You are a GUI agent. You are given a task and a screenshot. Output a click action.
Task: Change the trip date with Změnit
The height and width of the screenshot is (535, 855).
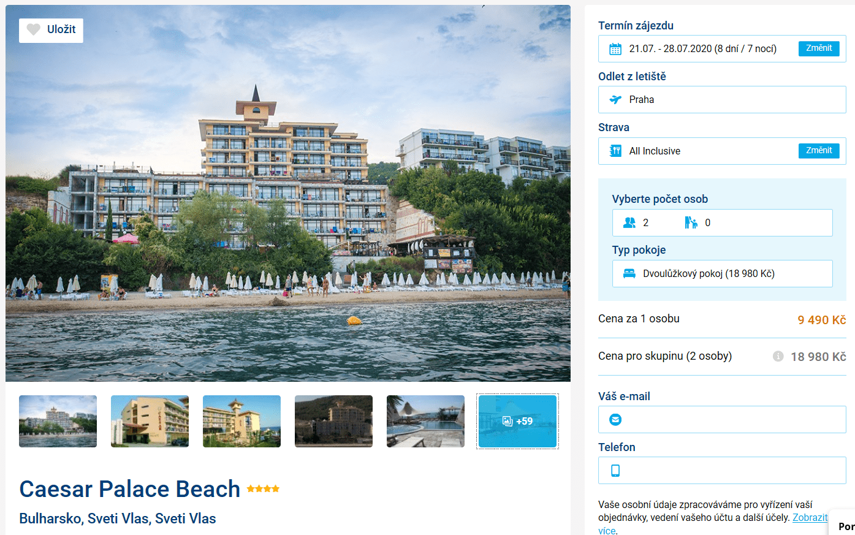point(819,48)
